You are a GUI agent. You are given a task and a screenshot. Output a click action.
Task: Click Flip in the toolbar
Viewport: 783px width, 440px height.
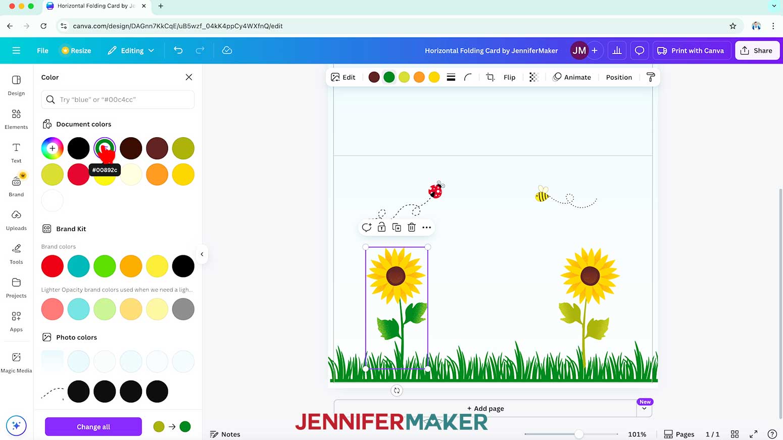[x=510, y=77]
